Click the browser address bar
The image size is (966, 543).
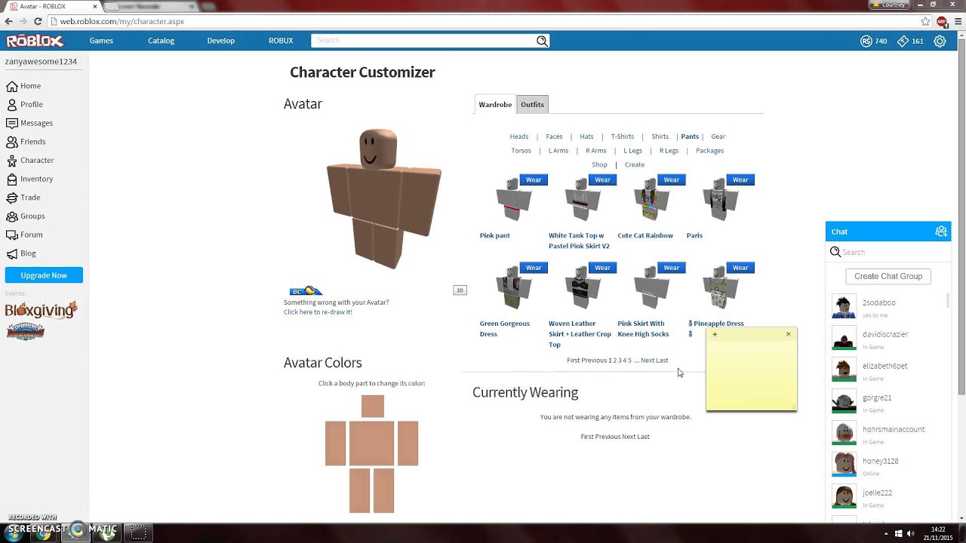pos(483,21)
